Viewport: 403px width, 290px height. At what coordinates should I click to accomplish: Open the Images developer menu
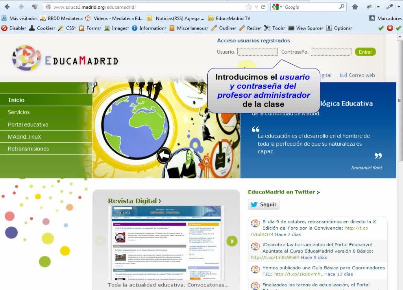116,28
